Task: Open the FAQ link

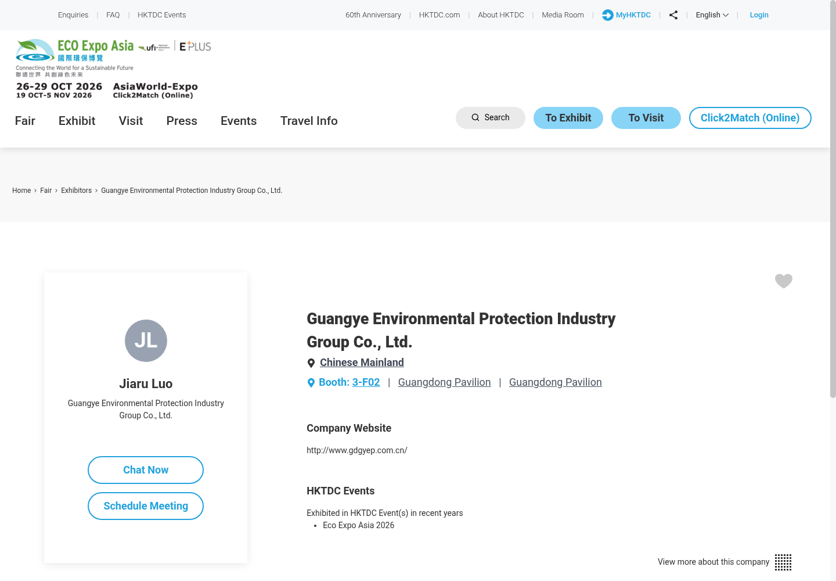Action: [x=113, y=15]
